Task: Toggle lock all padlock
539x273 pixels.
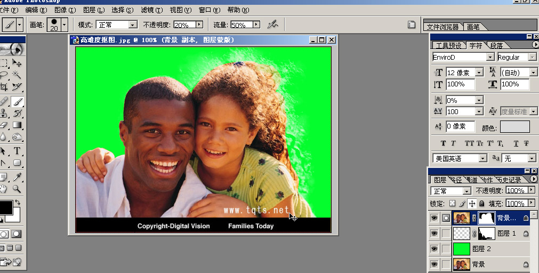Action: coord(481,204)
